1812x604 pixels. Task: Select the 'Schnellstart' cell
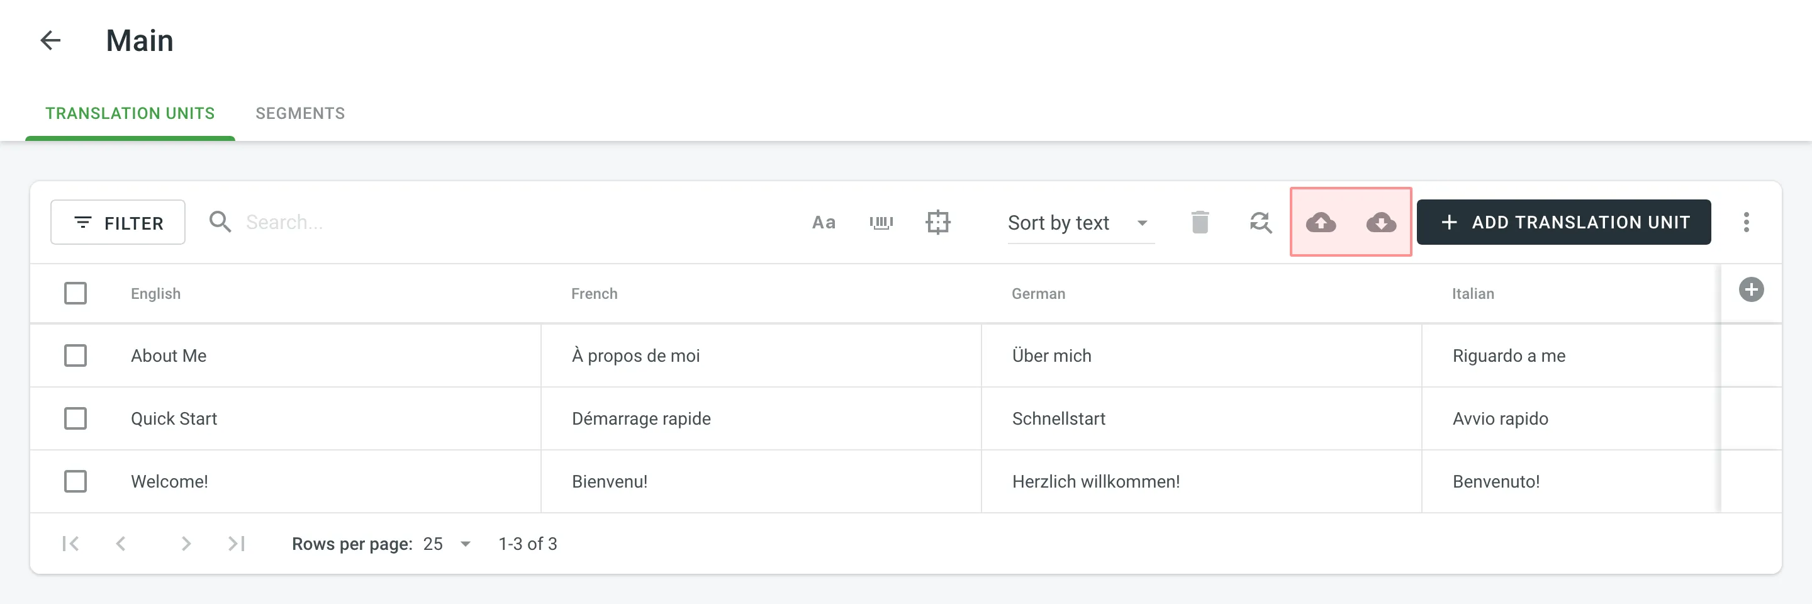click(x=1202, y=418)
